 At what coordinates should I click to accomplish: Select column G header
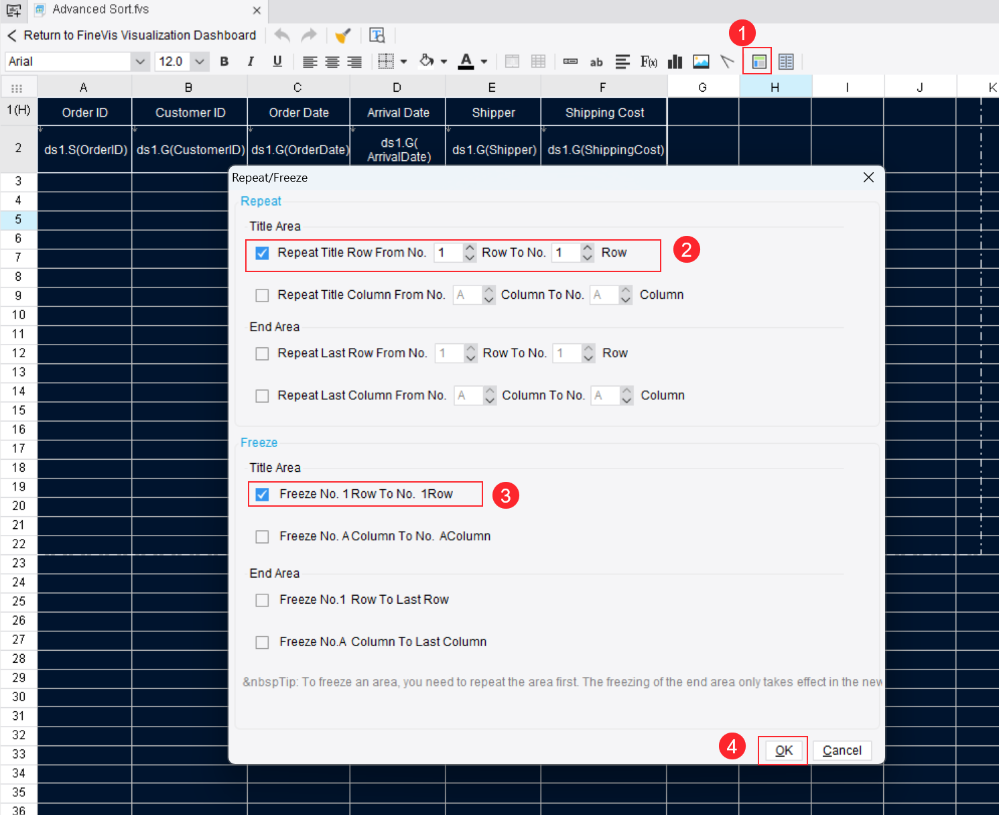(x=703, y=87)
